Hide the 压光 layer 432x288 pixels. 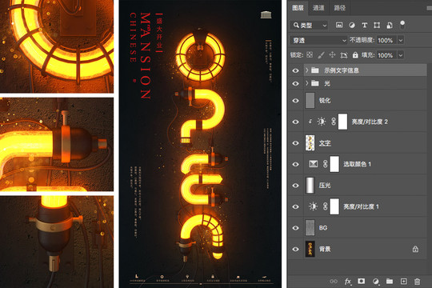tap(296, 186)
